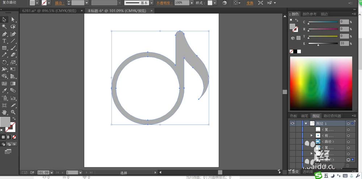Open the 颜色参考 panel tab

click(x=310, y=14)
